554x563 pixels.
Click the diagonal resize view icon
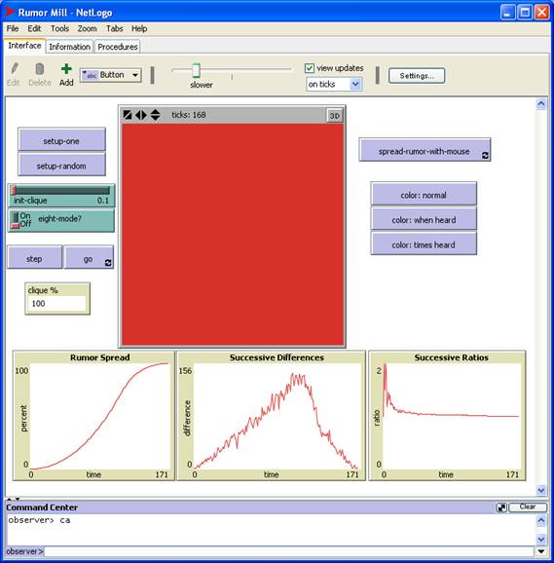(x=128, y=115)
